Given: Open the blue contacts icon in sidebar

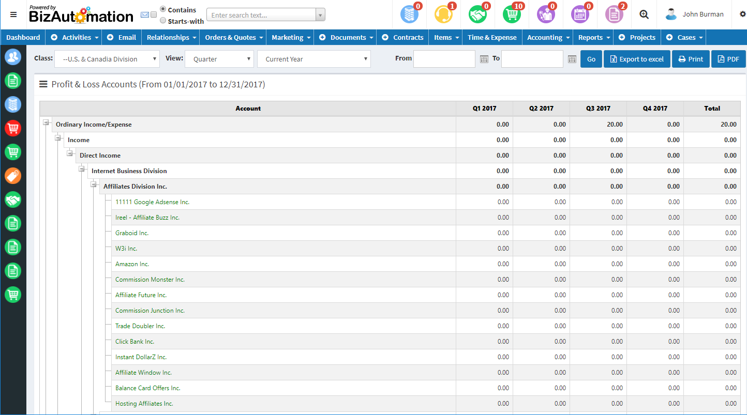Looking at the screenshot, I should pyautogui.click(x=13, y=57).
